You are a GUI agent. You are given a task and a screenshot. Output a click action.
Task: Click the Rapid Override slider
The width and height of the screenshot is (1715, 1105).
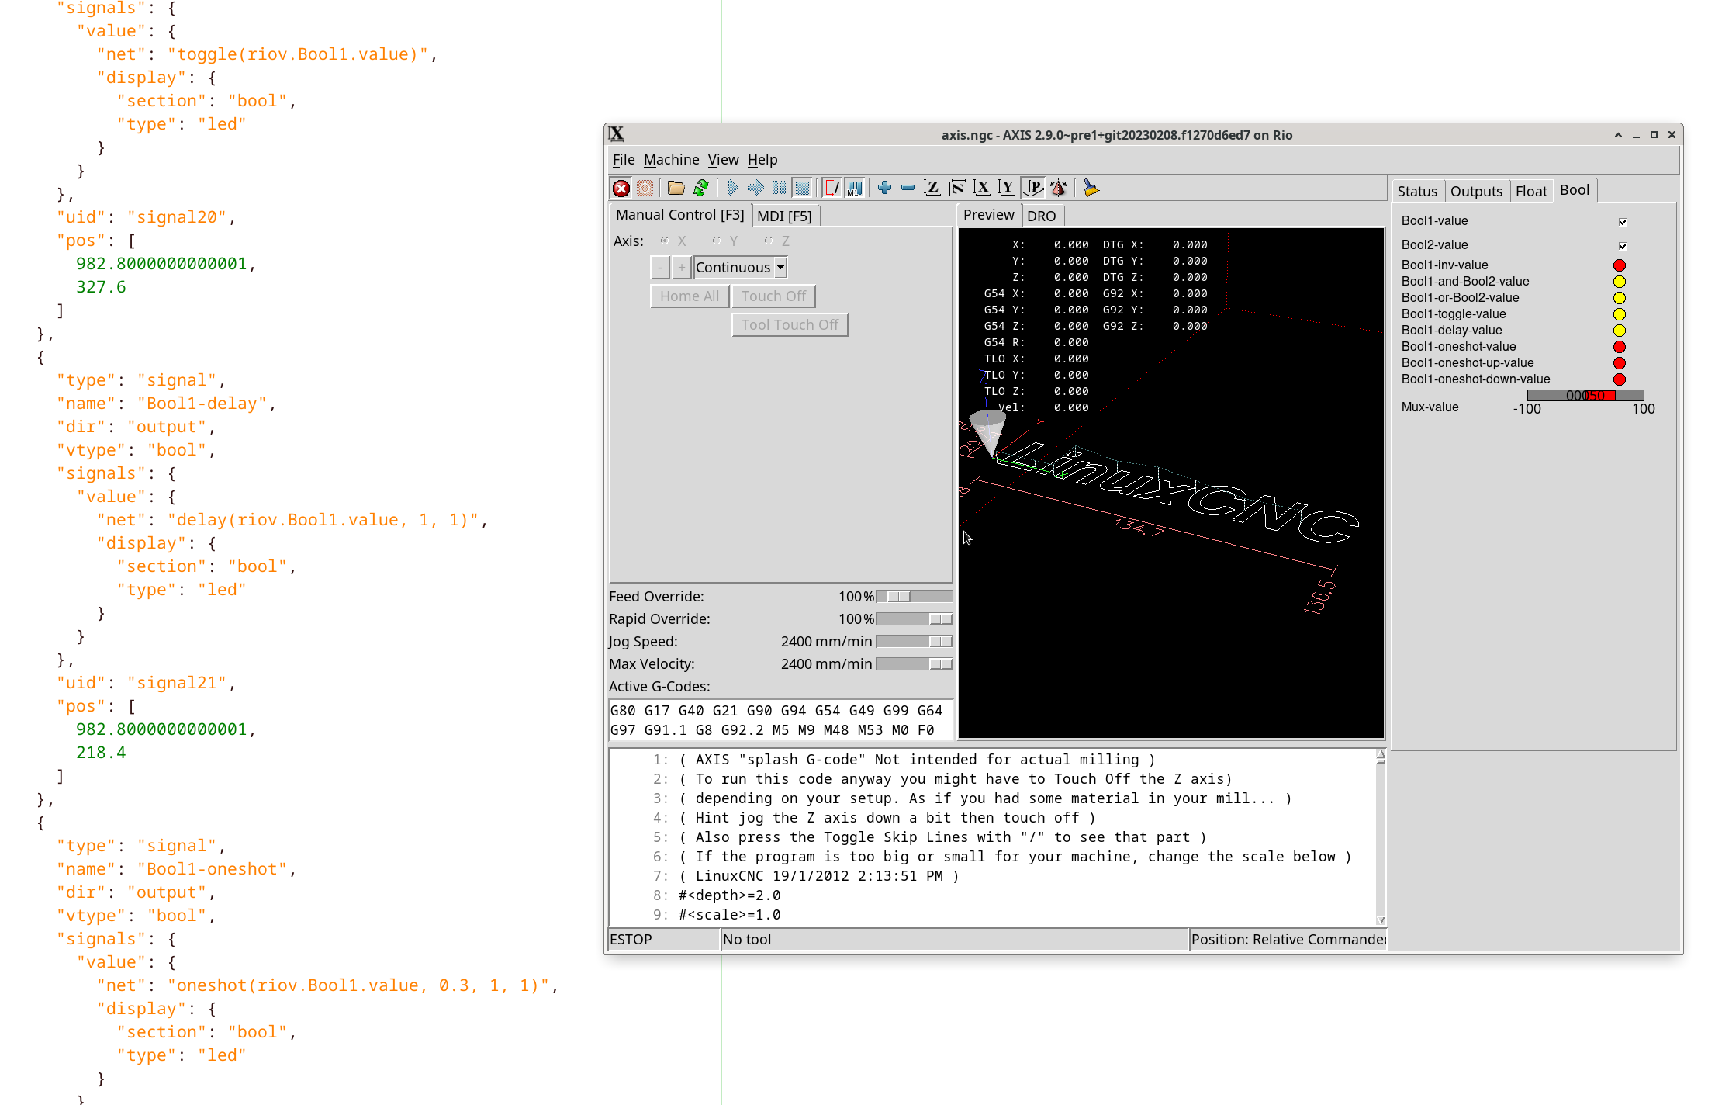click(914, 618)
